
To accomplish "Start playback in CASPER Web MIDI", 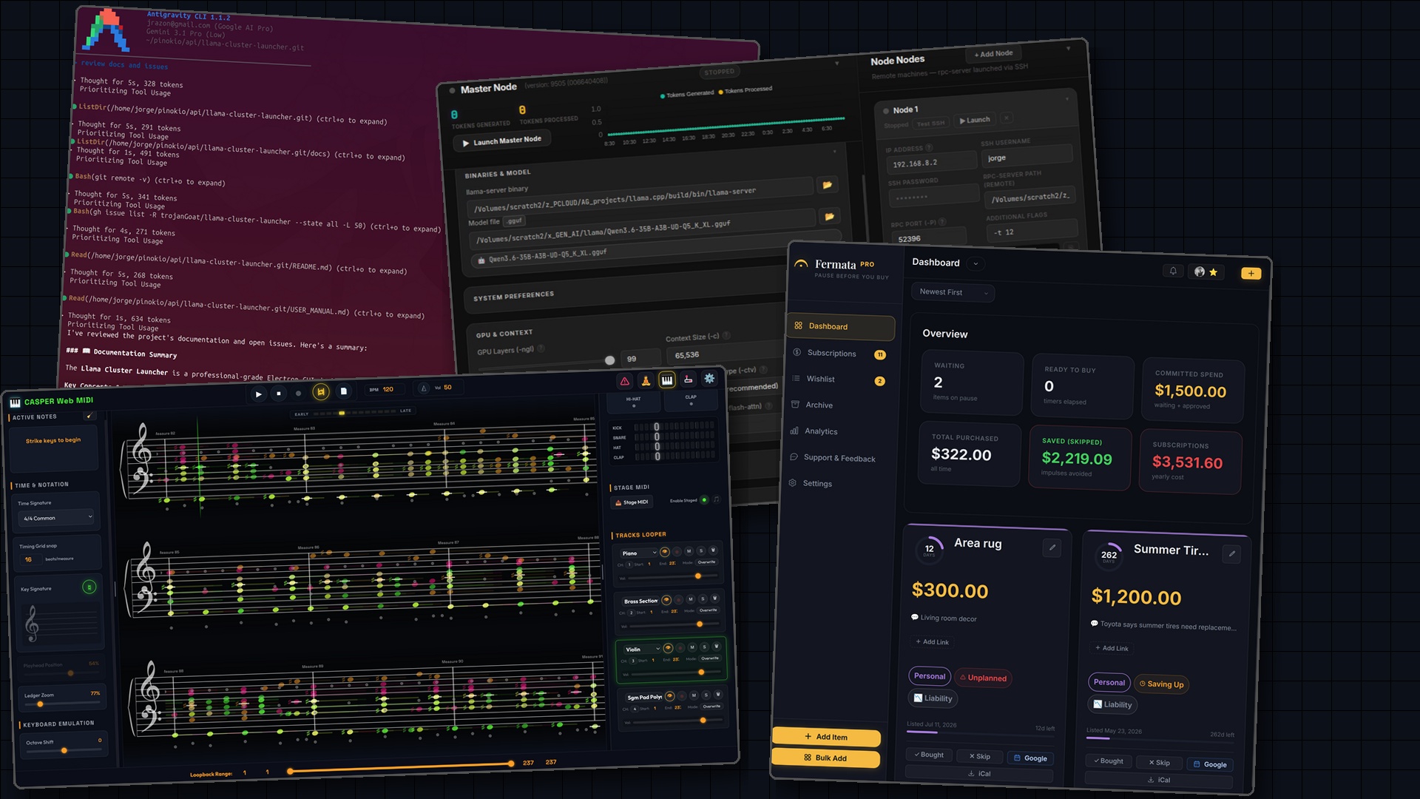I will [258, 394].
